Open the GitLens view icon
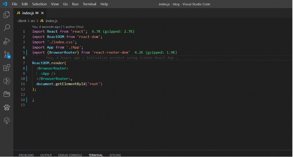The width and height of the screenshot is (293, 157). [6, 81]
